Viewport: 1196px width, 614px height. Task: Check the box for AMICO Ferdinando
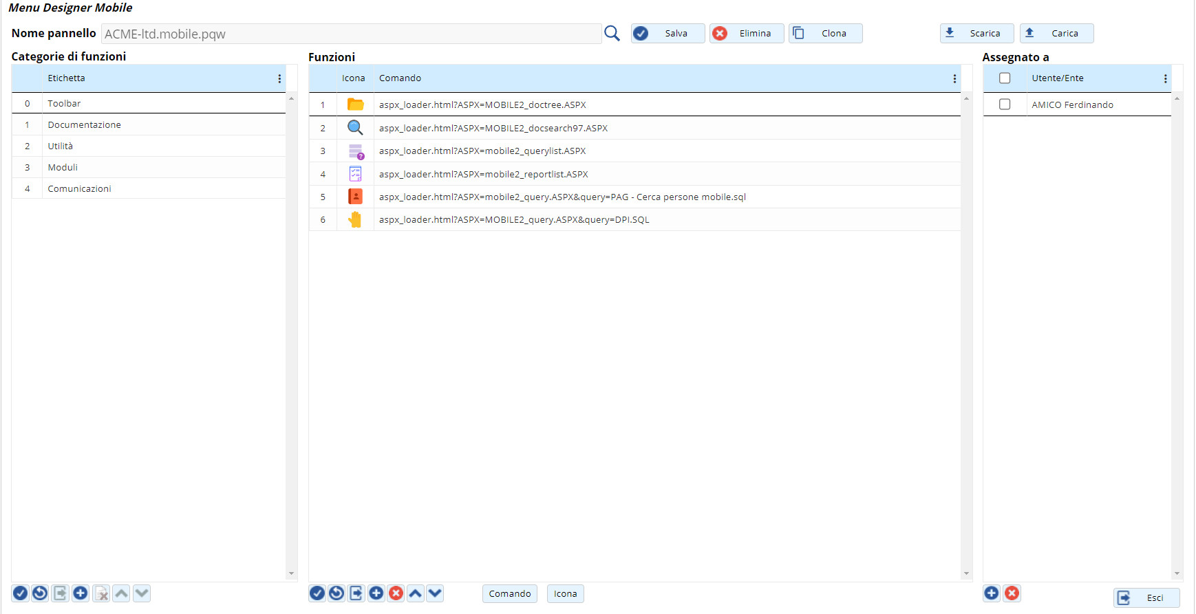pos(1005,105)
